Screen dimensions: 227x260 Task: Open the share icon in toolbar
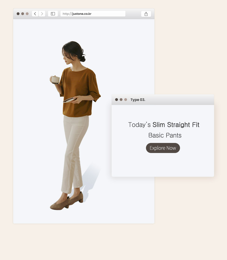[146, 14]
